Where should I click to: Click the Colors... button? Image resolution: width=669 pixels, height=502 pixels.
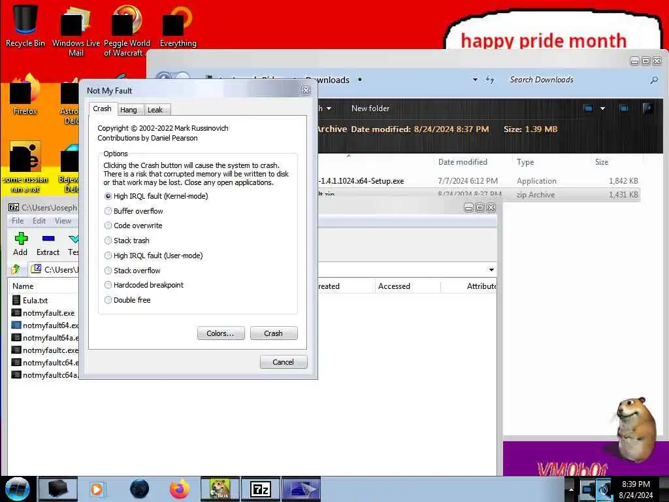[221, 333]
